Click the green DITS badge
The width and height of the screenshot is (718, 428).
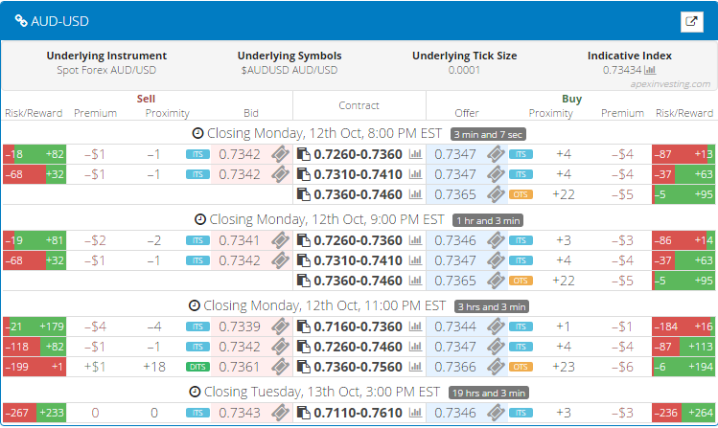(197, 368)
